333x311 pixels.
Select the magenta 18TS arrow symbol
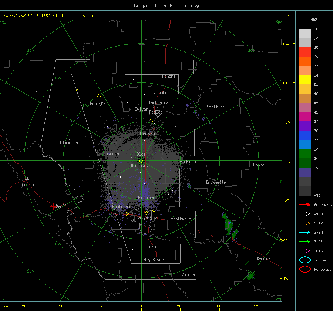point(305,251)
